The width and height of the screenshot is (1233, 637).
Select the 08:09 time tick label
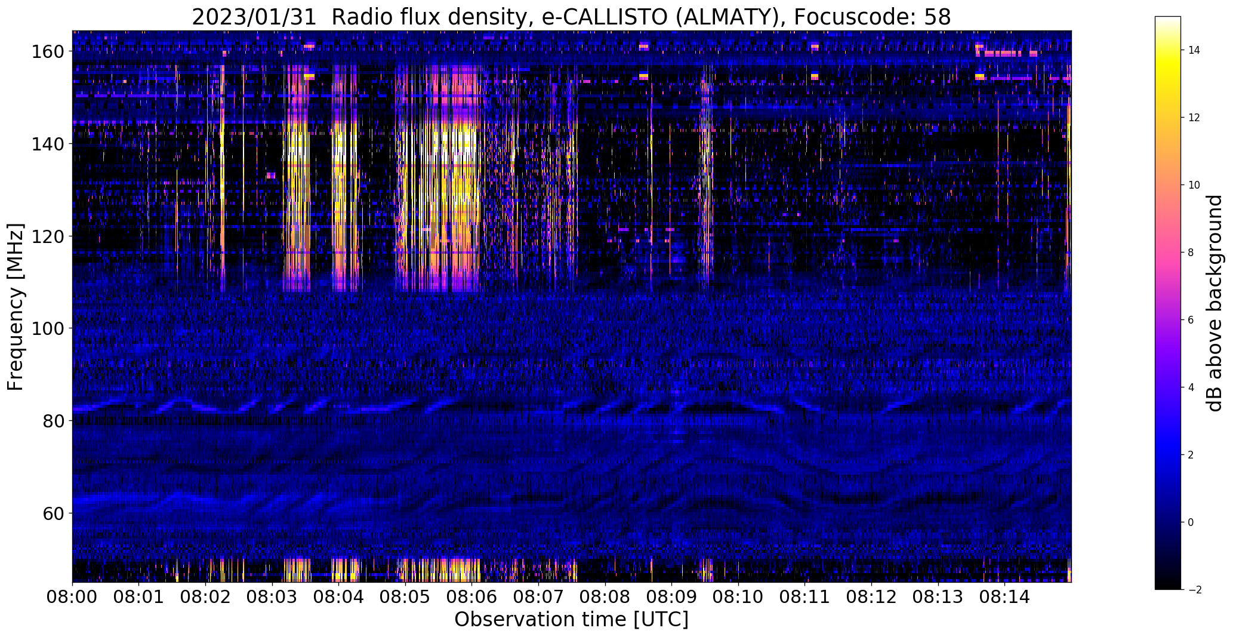click(x=672, y=596)
